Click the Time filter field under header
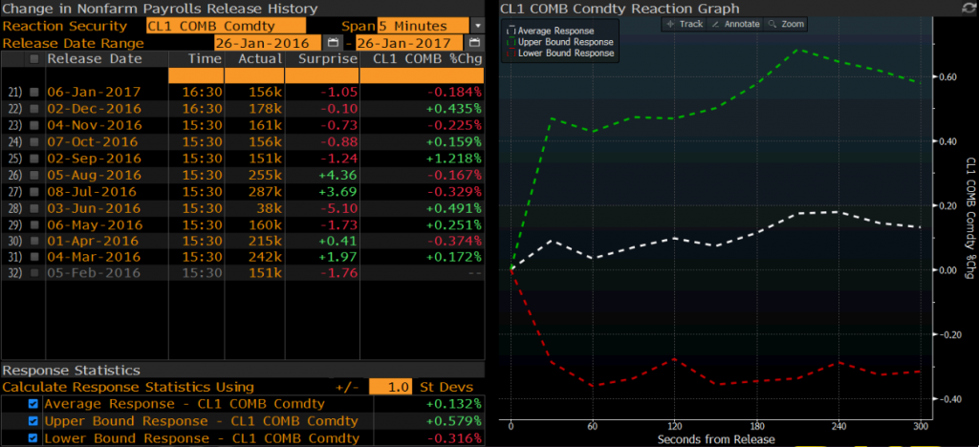979x447 pixels. coord(195,75)
